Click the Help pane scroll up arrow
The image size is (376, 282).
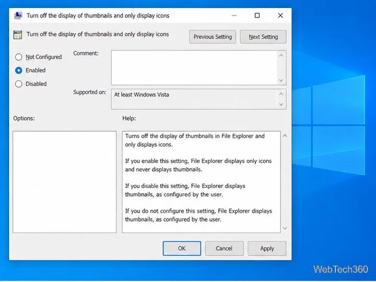tap(285, 136)
